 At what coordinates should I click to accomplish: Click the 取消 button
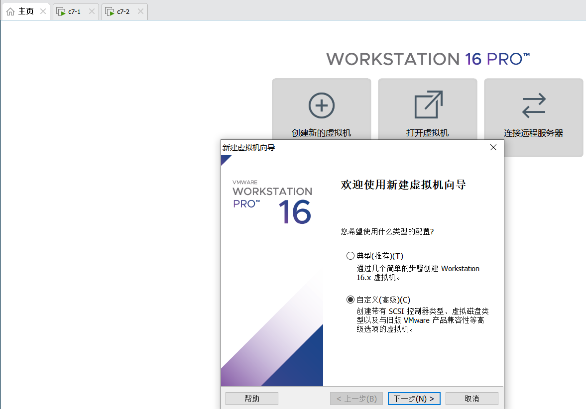[x=471, y=399]
